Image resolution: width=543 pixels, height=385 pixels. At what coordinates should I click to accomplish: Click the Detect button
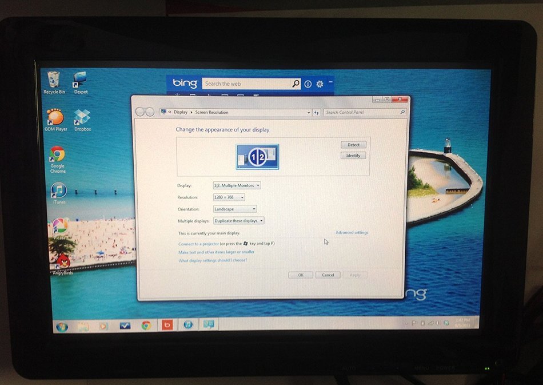(353, 145)
